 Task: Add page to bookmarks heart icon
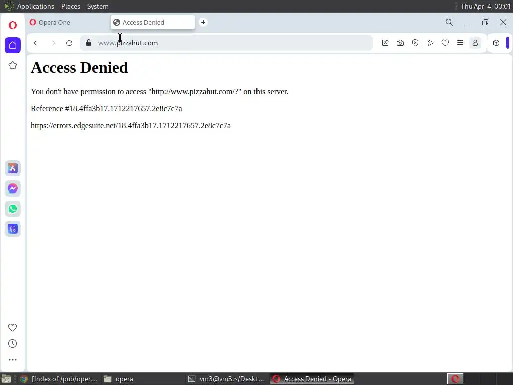(445, 43)
